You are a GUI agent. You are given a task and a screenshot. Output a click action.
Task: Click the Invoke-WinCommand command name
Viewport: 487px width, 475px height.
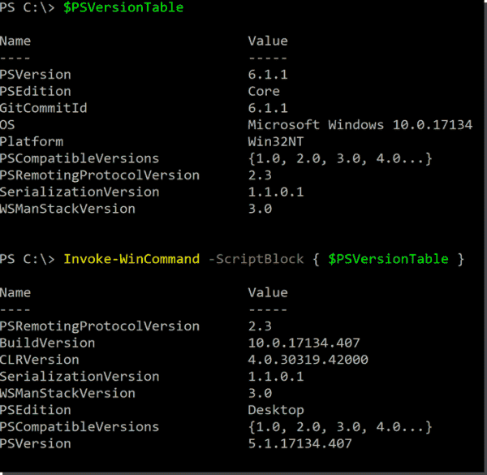pyautogui.click(x=131, y=259)
